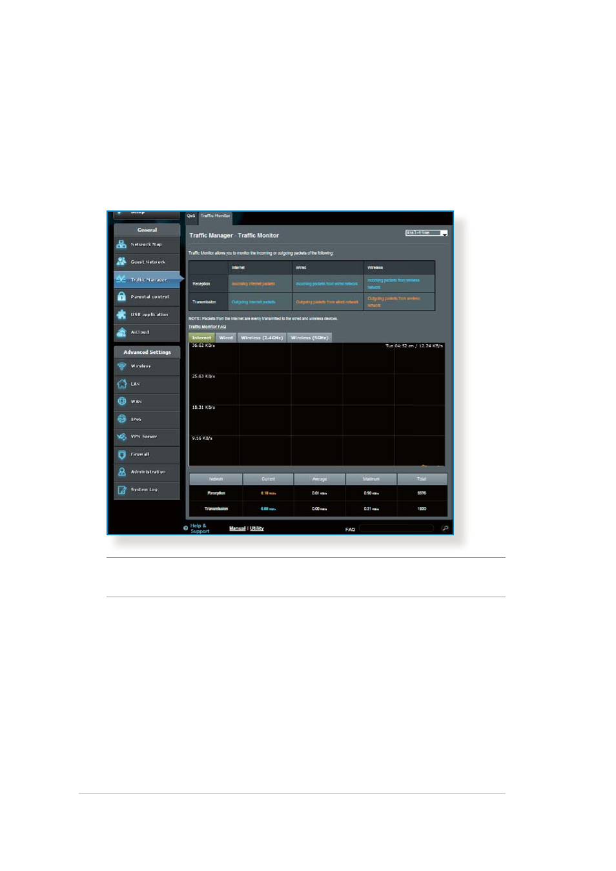Click the Firewall shield icon
Screen dimensions: 616x871
coord(121,455)
